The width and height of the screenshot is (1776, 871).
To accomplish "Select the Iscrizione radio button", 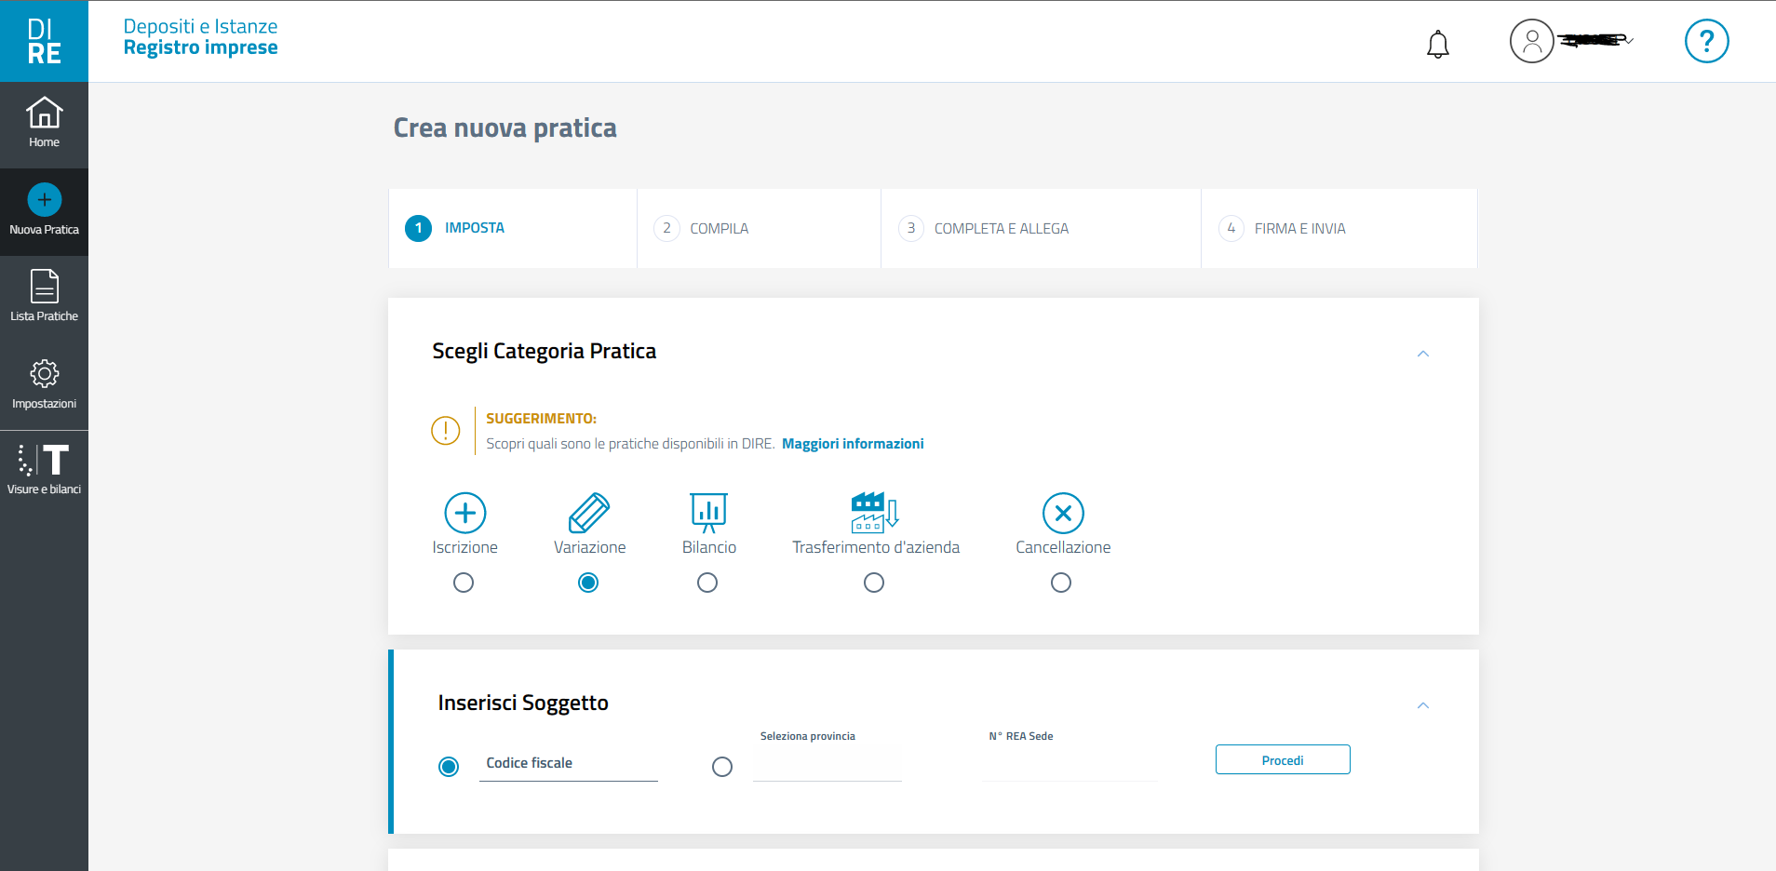I will click(x=464, y=583).
